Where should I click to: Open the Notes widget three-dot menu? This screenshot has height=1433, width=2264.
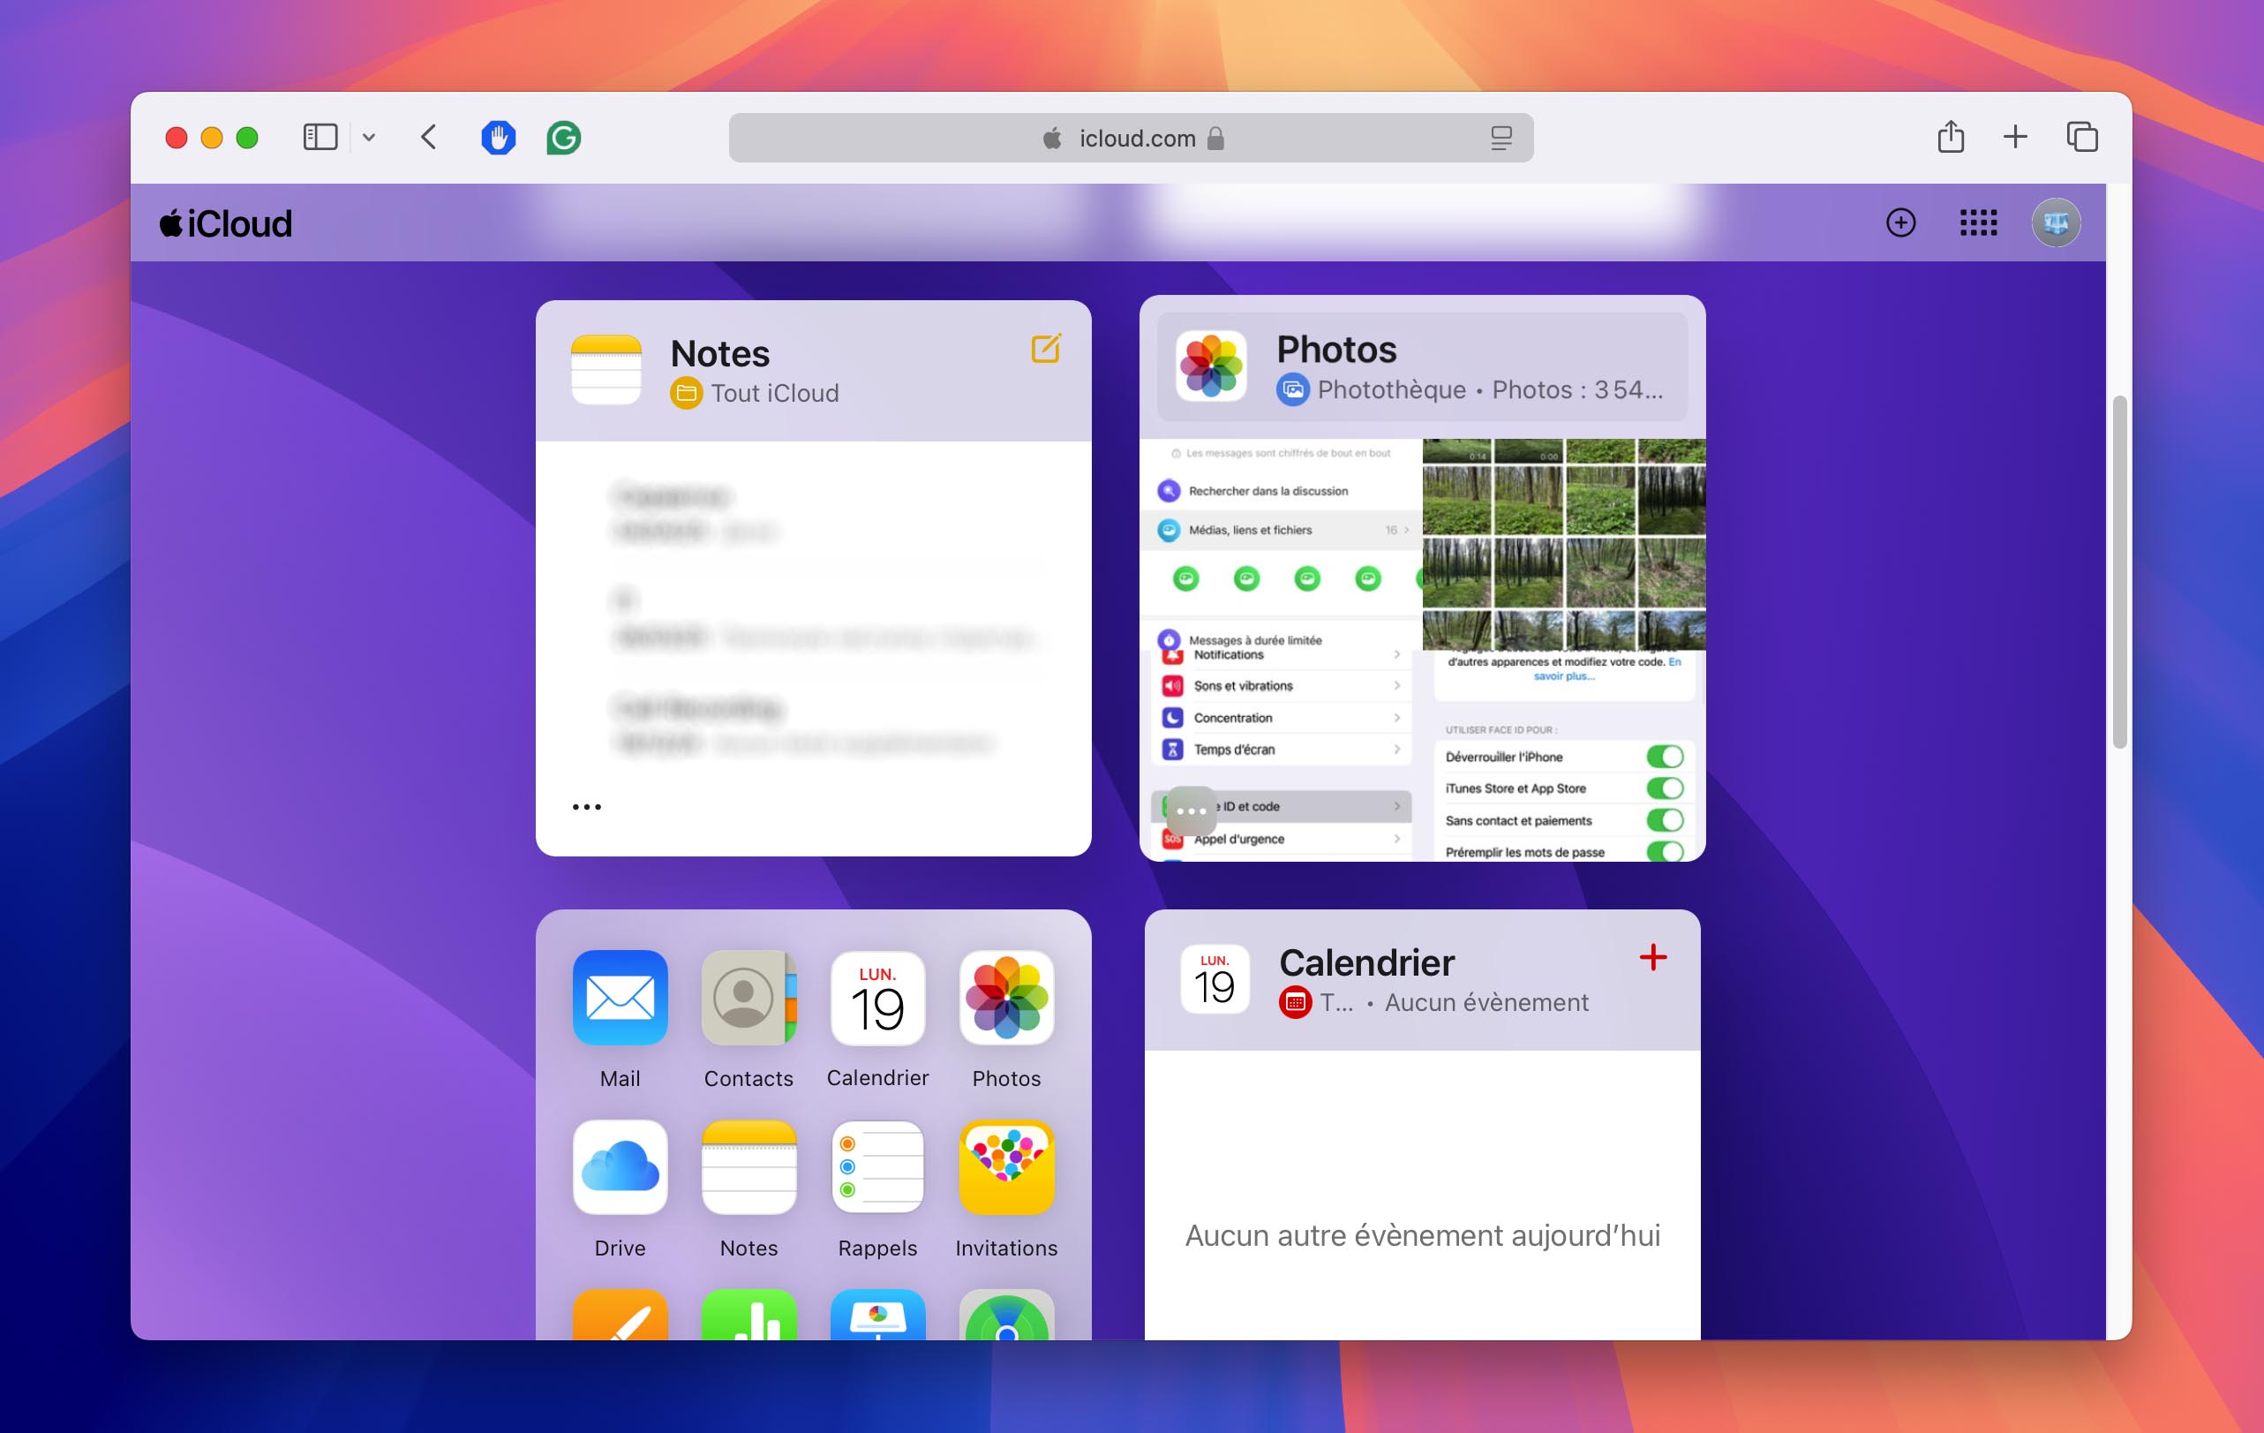pos(587,807)
